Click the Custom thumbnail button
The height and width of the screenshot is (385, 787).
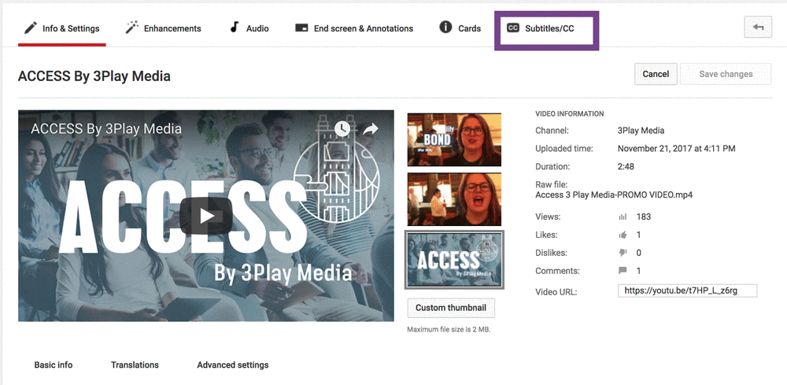pyautogui.click(x=451, y=308)
